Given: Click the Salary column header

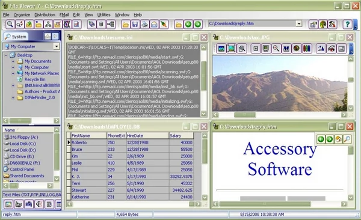Looking at the screenshot, I should click(x=181, y=135).
